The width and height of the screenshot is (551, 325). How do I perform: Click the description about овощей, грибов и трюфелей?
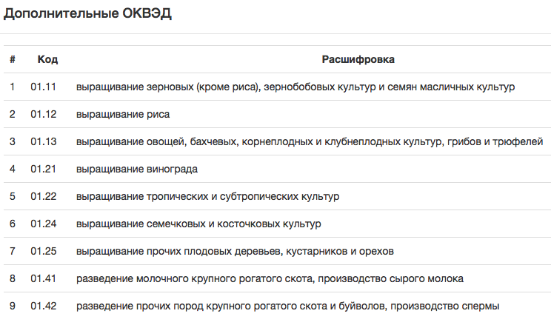(310, 141)
